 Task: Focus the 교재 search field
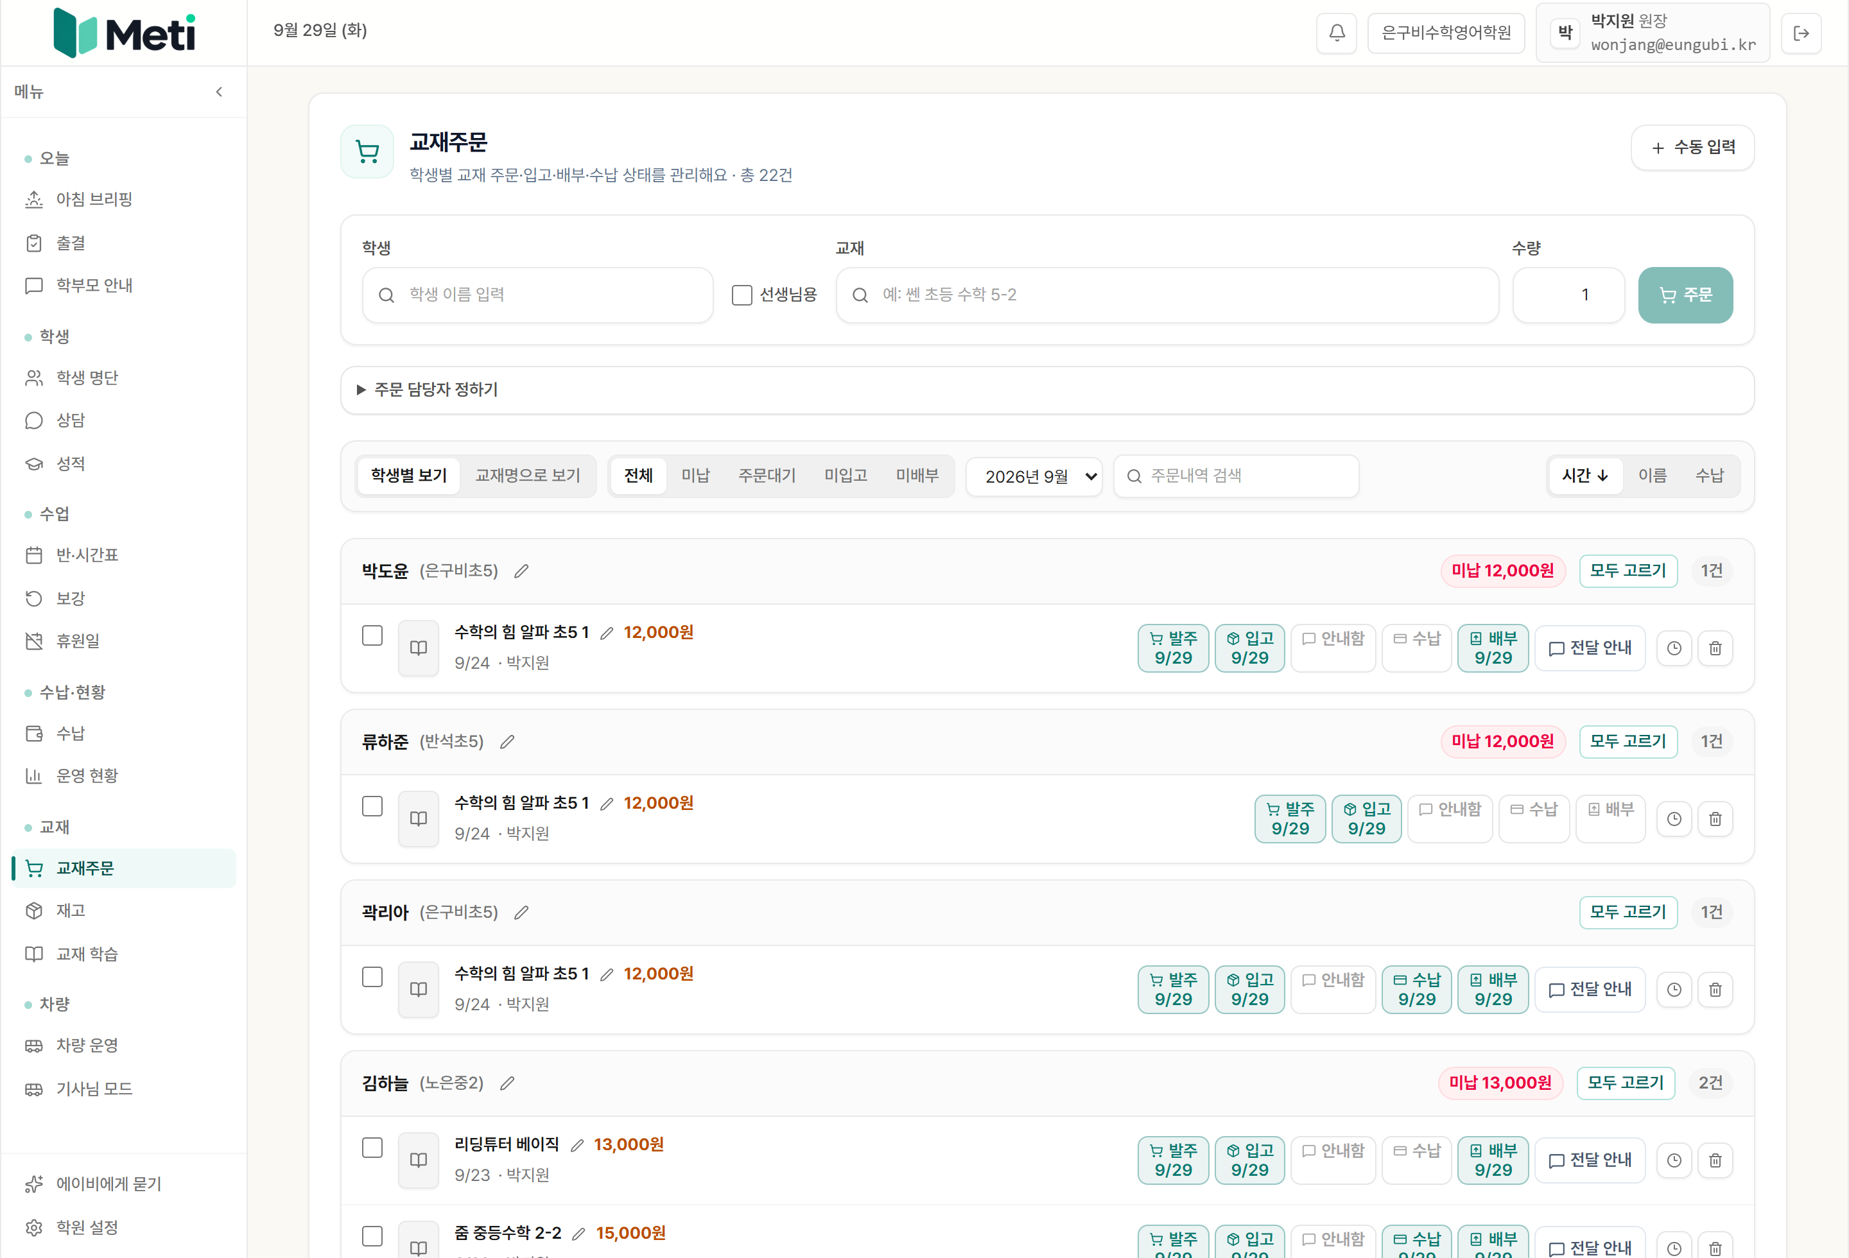(x=1167, y=295)
